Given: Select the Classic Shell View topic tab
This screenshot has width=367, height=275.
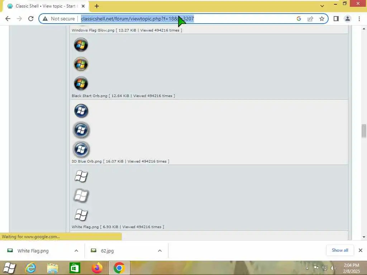Looking at the screenshot, I should click(x=46, y=6).
